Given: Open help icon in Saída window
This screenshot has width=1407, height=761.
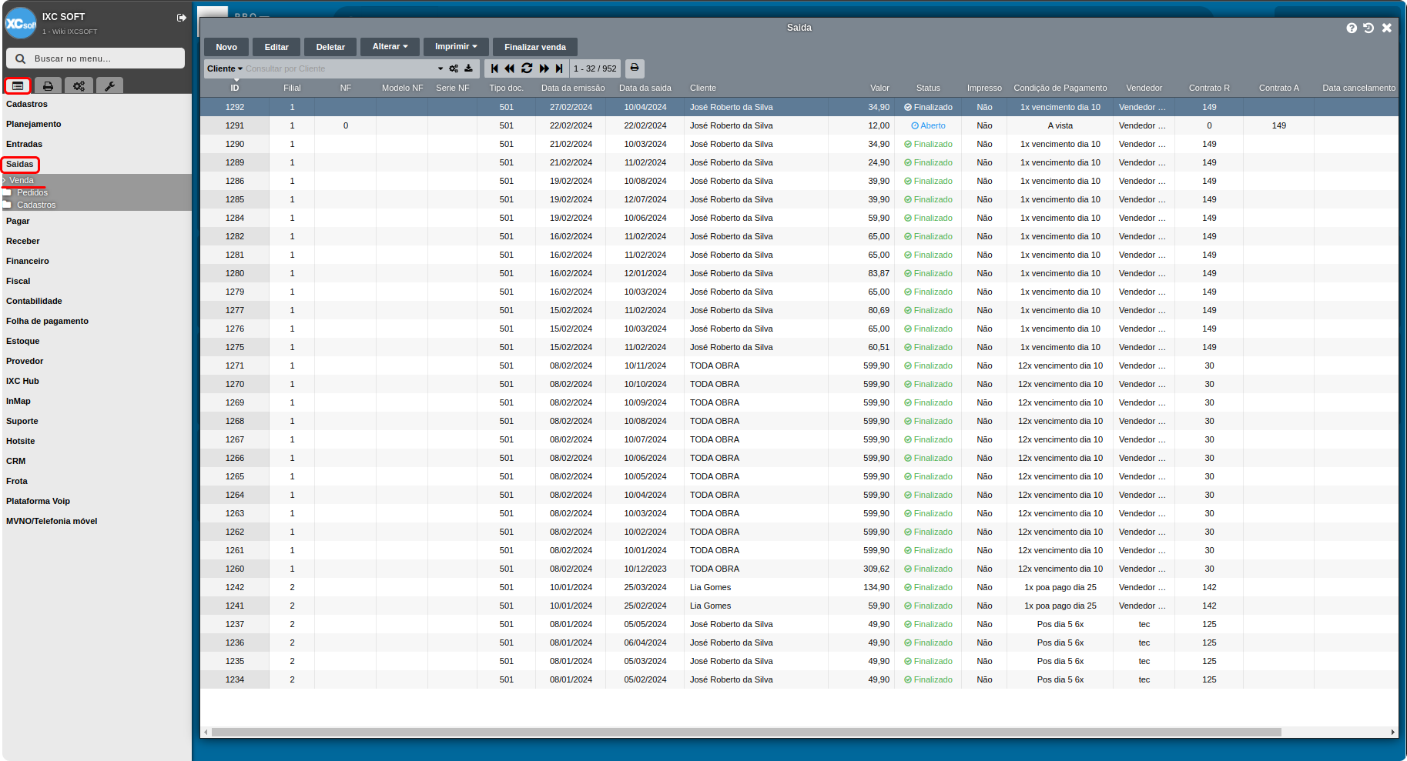Looking at the screenshot, I should [x=1352, y=28].
